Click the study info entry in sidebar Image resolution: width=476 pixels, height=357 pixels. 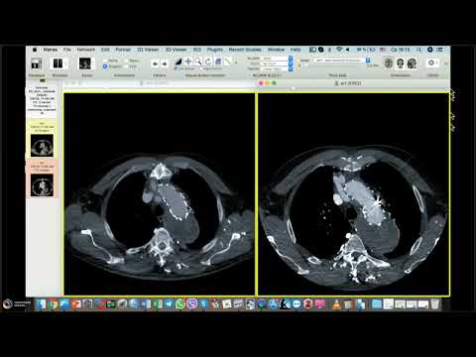point(42,100)
